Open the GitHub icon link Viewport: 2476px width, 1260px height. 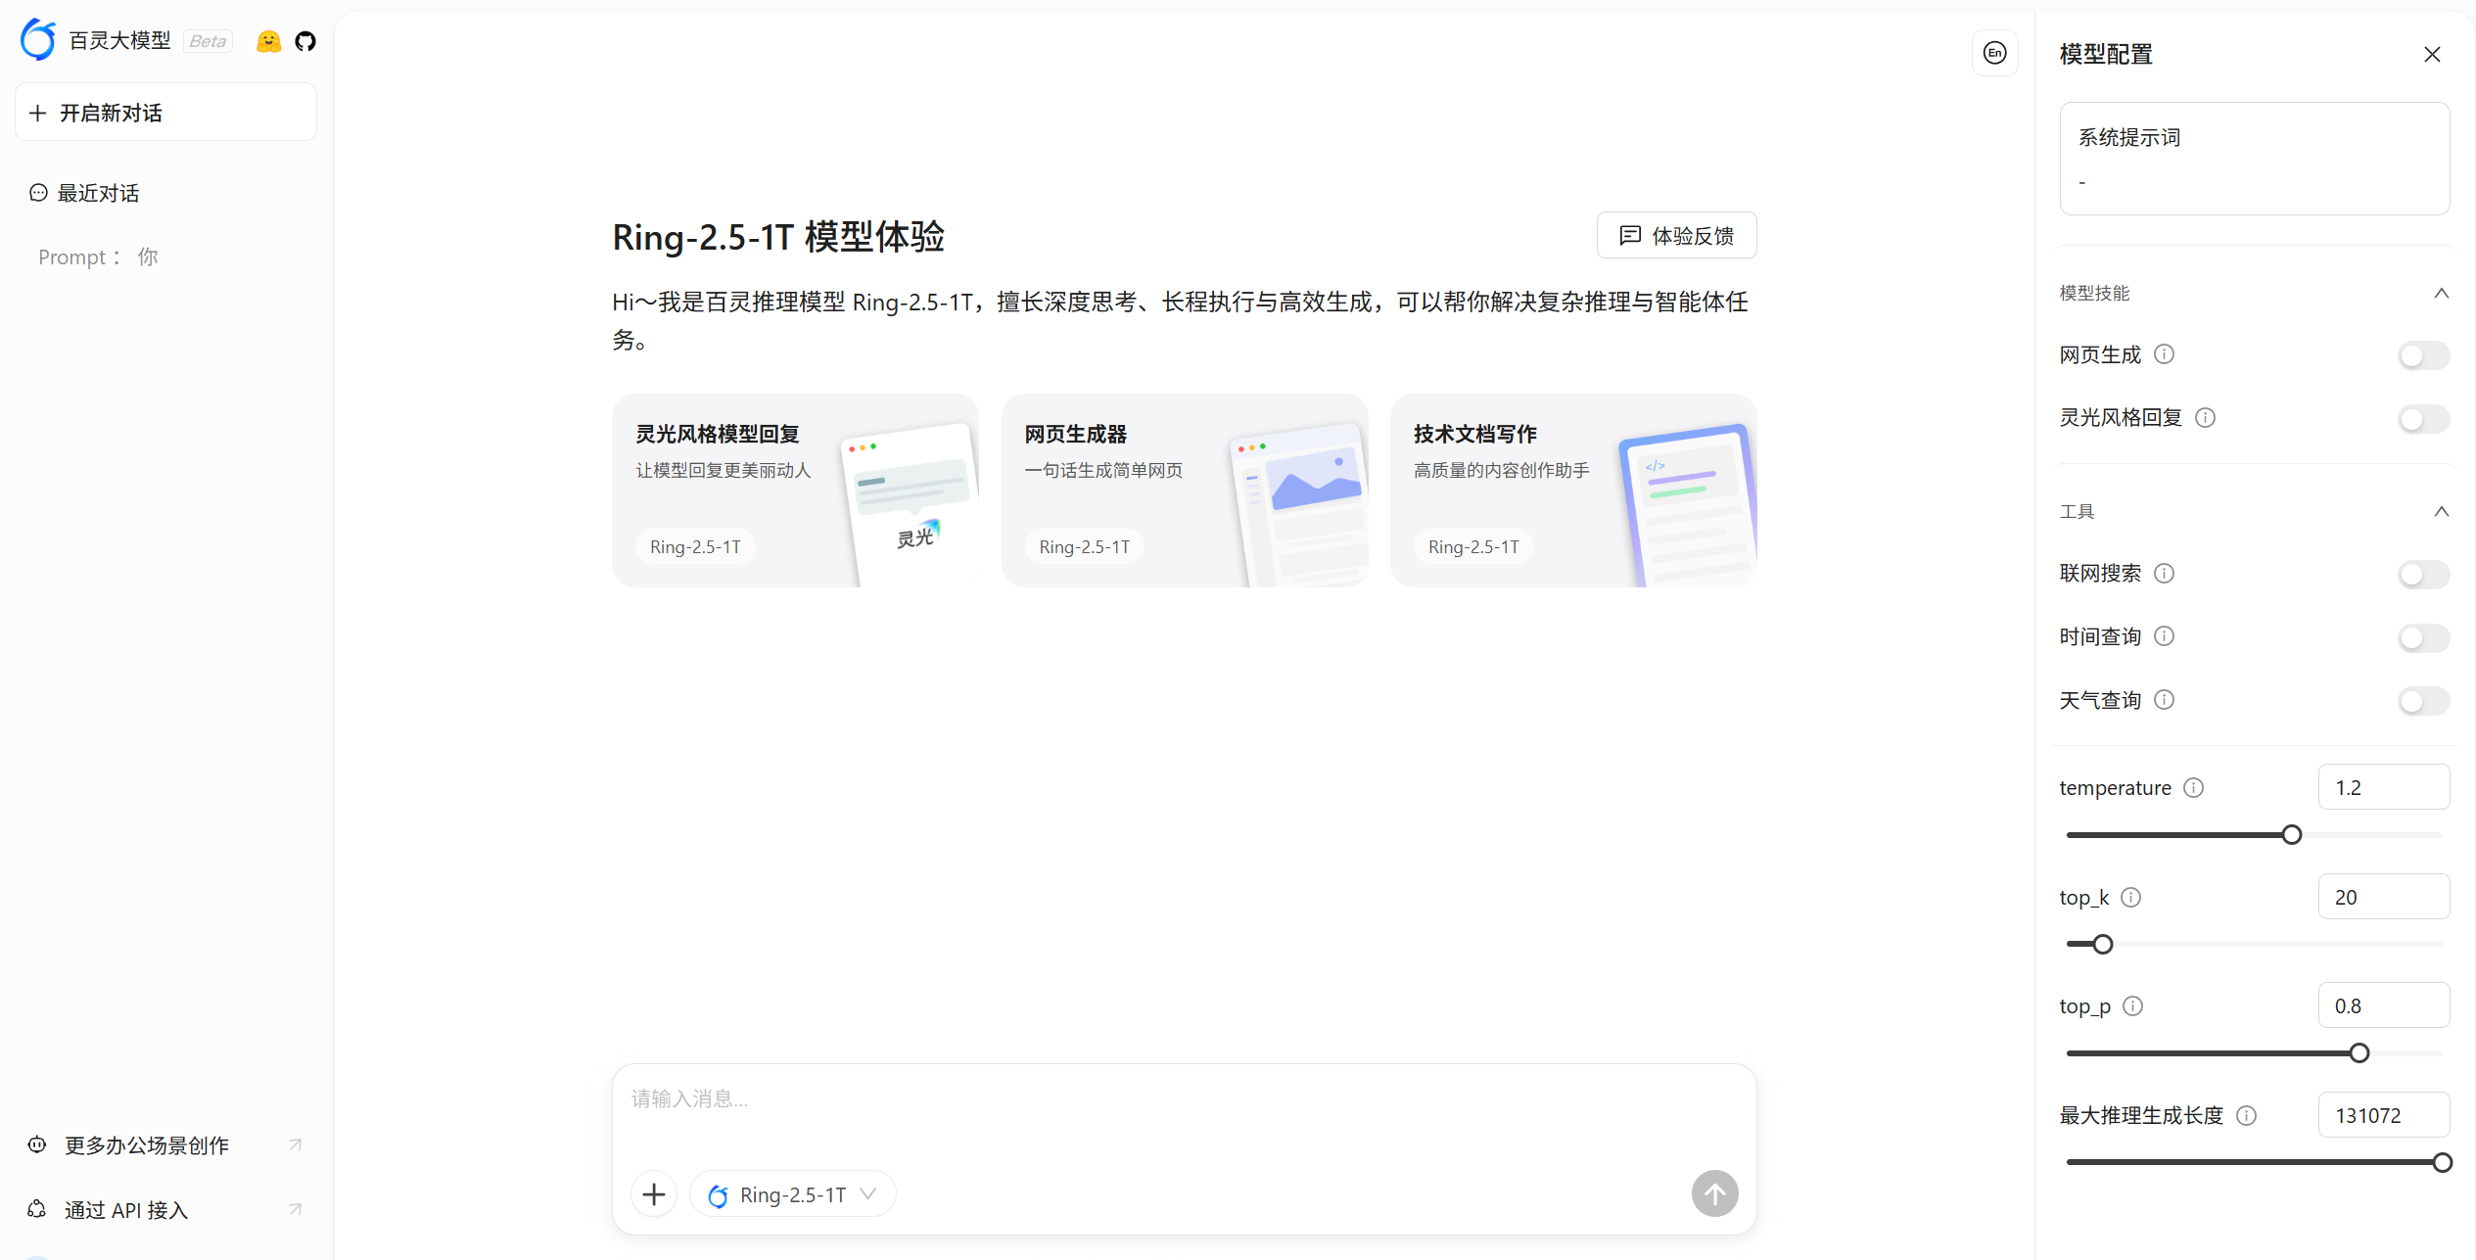coord(305,41)
